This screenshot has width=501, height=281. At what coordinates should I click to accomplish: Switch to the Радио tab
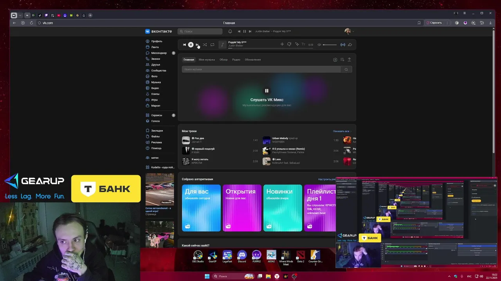236,60
